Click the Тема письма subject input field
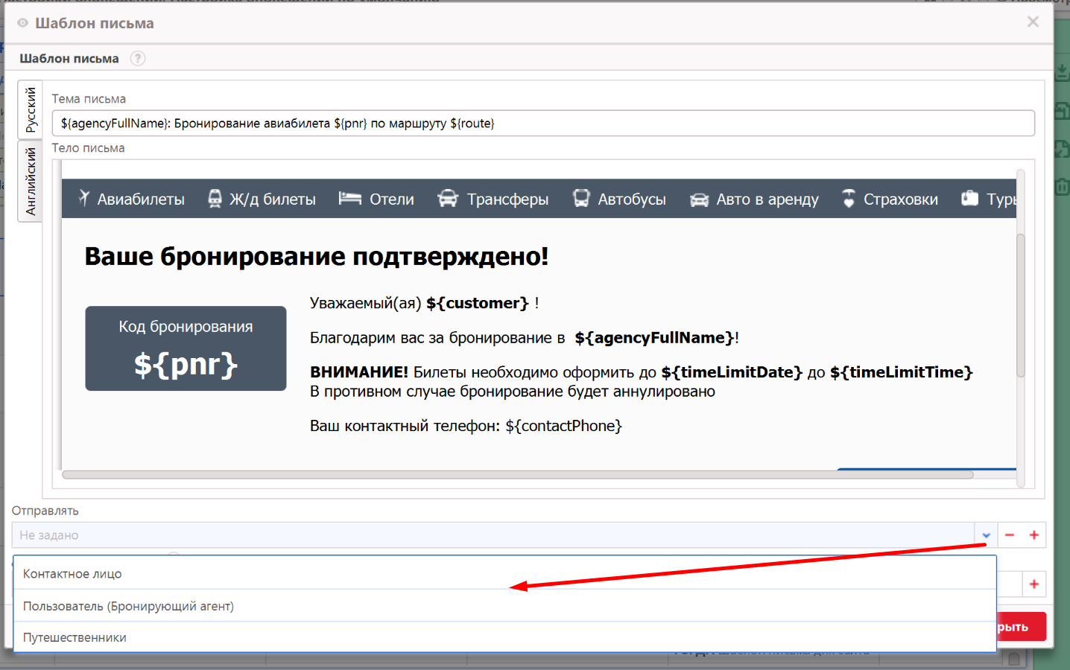The width and height of the screenshot is (1070, 670). click(x=542, y=124)
